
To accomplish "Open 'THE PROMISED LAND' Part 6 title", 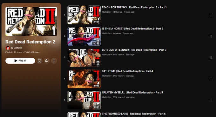I will [x=134, y=114].
